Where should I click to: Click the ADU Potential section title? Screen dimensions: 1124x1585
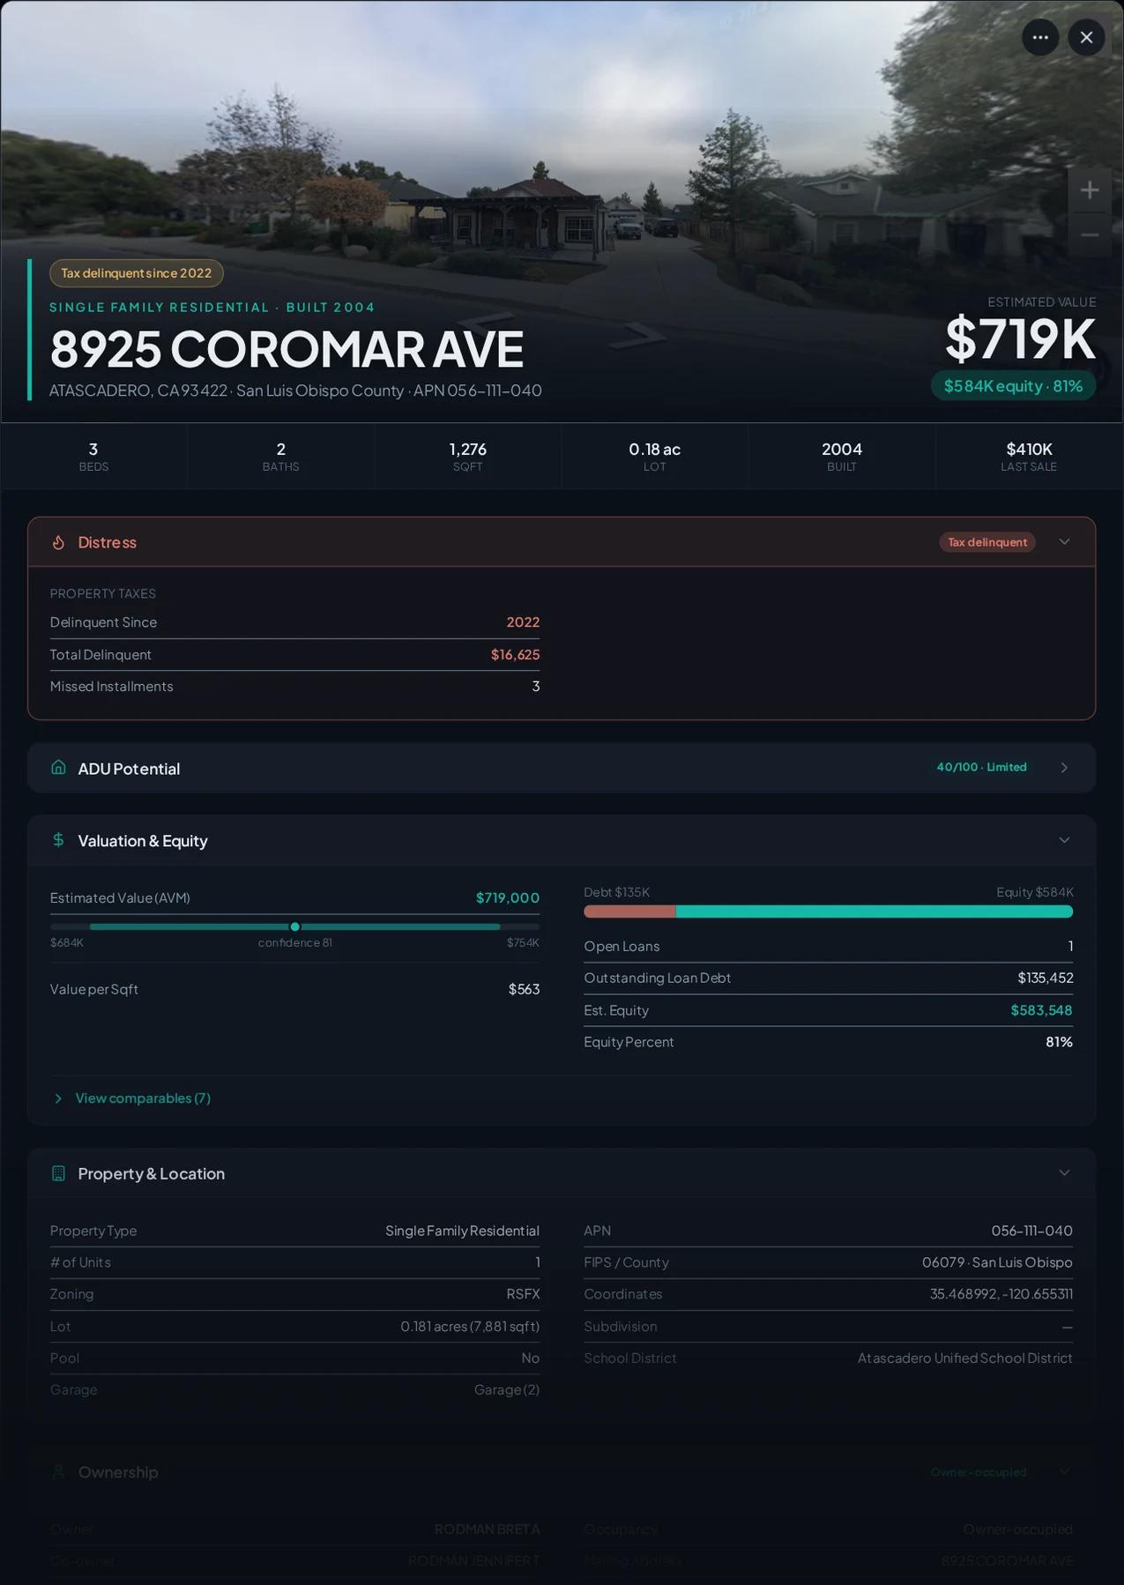click(x=129, y=769)
